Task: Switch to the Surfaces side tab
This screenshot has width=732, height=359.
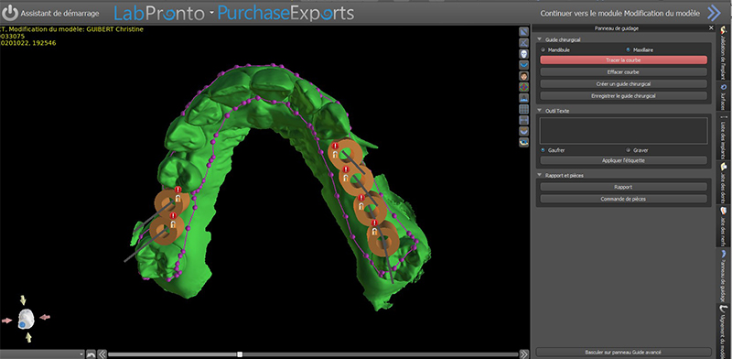Action: click(x=724, y=95)
